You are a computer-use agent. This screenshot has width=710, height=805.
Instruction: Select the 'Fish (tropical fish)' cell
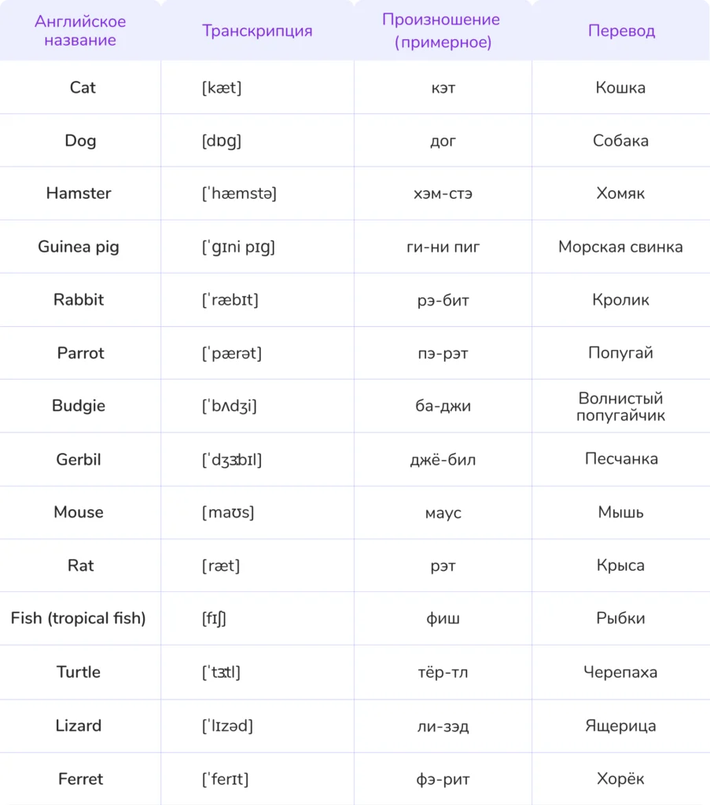tap(79, 619)
